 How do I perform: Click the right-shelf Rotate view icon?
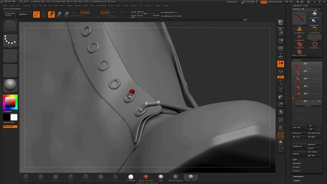(281, 112)
